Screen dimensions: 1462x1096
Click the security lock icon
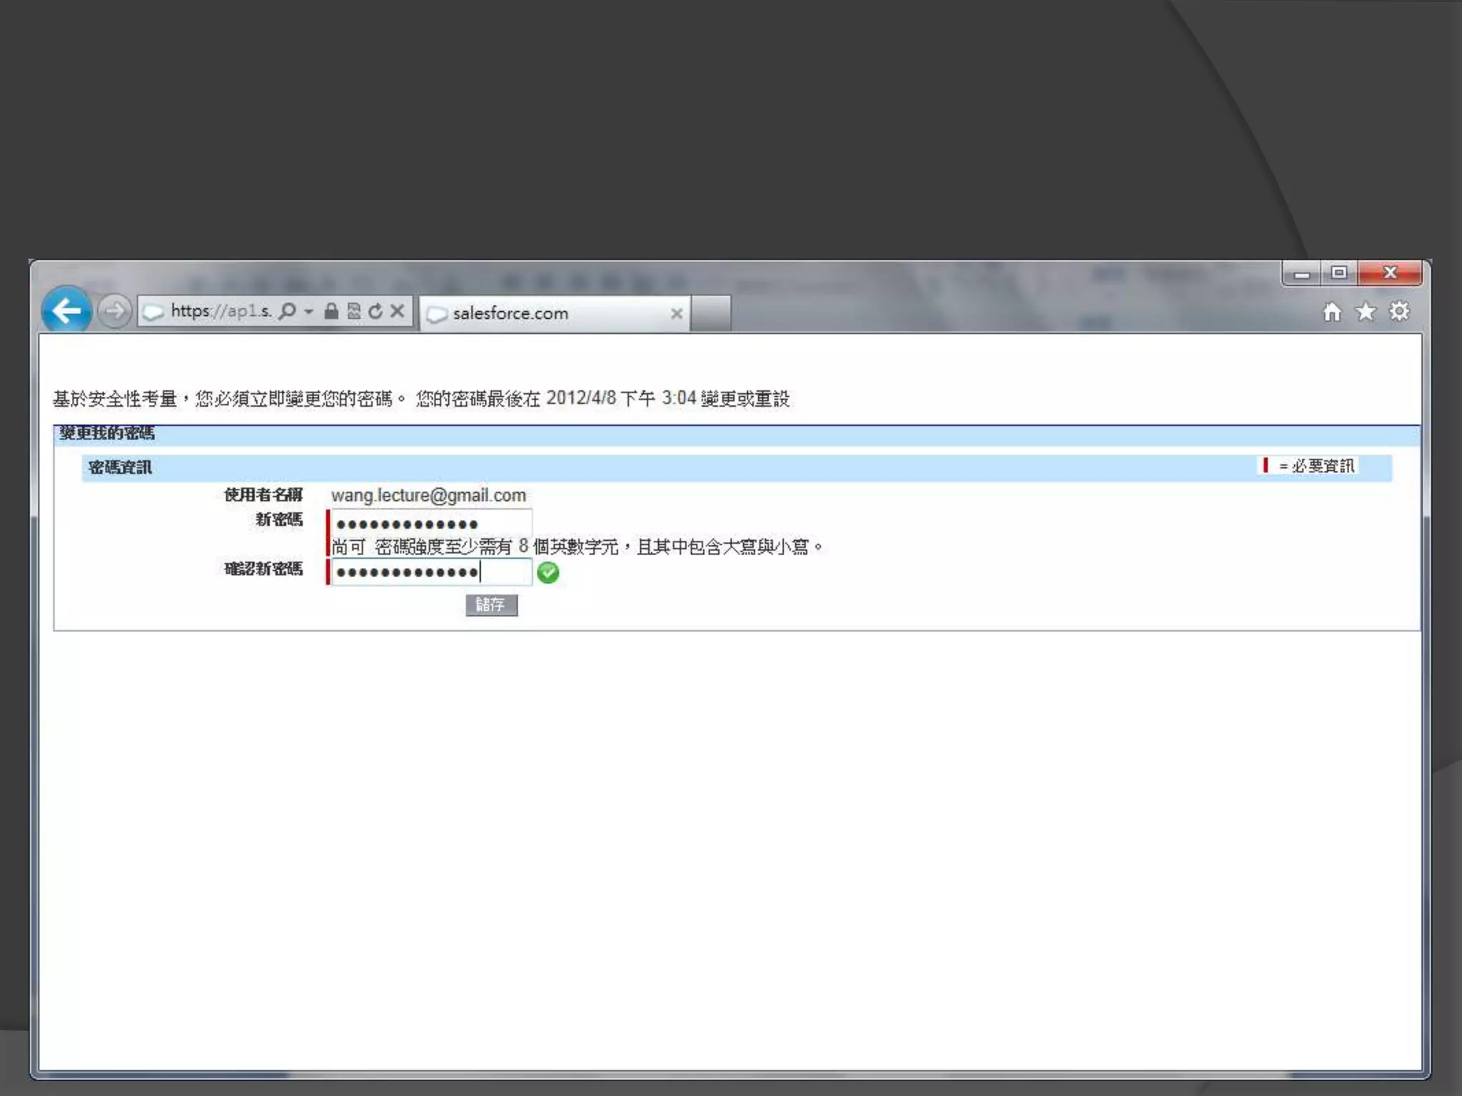(x=331, y=311)
